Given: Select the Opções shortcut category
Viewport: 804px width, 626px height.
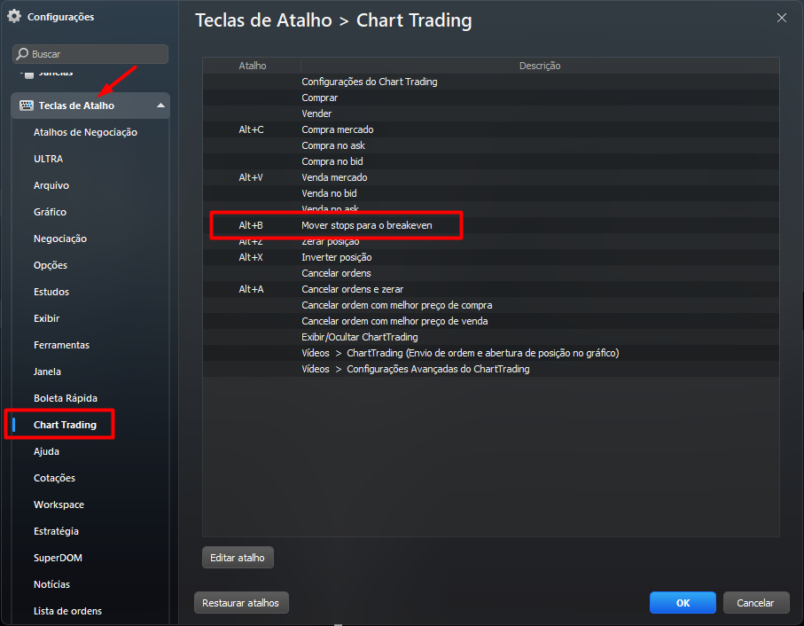Looking at the screenshot, I should (51, 266).
